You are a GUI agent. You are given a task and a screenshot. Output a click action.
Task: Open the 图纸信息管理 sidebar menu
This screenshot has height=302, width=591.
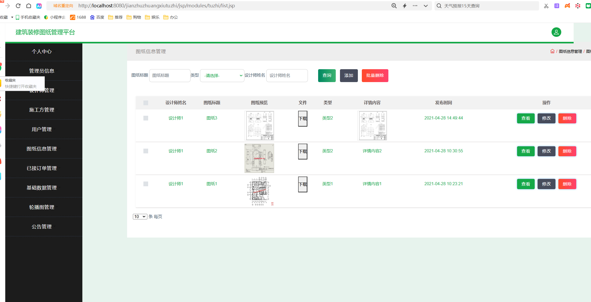point(42,149)
